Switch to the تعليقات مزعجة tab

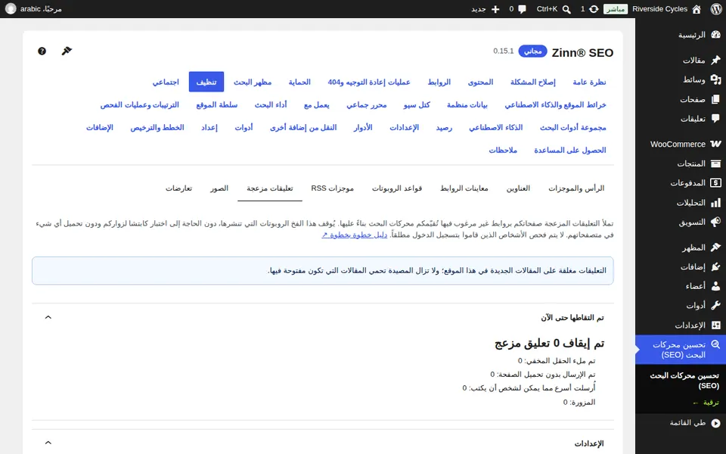click(x=269, y=188)
